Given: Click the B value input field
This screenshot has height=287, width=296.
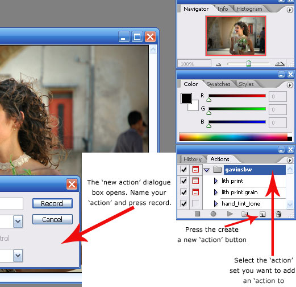Looking at the screenshot, I should (278, 122).
